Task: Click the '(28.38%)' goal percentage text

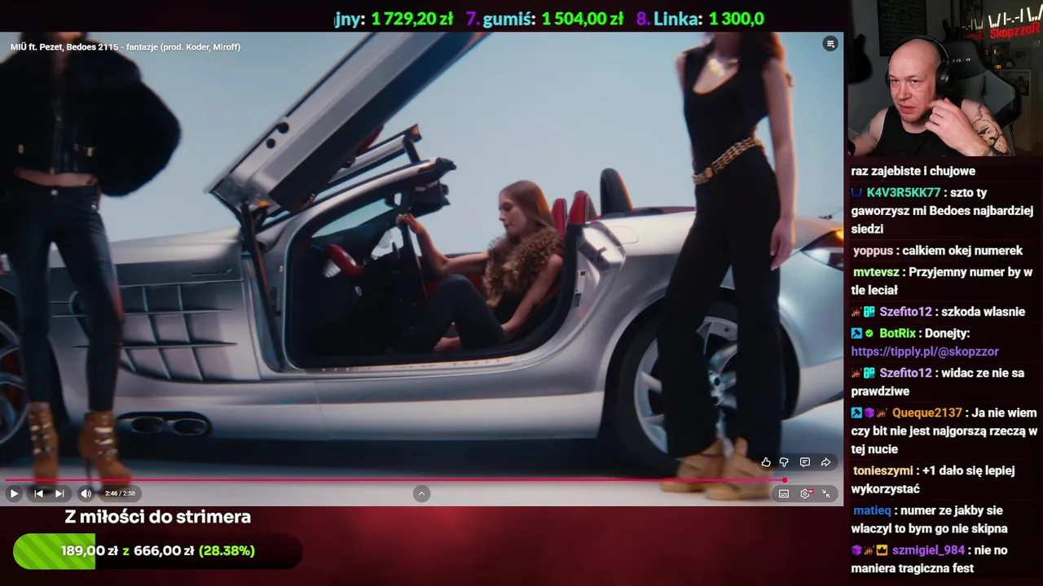Action: 227,551
